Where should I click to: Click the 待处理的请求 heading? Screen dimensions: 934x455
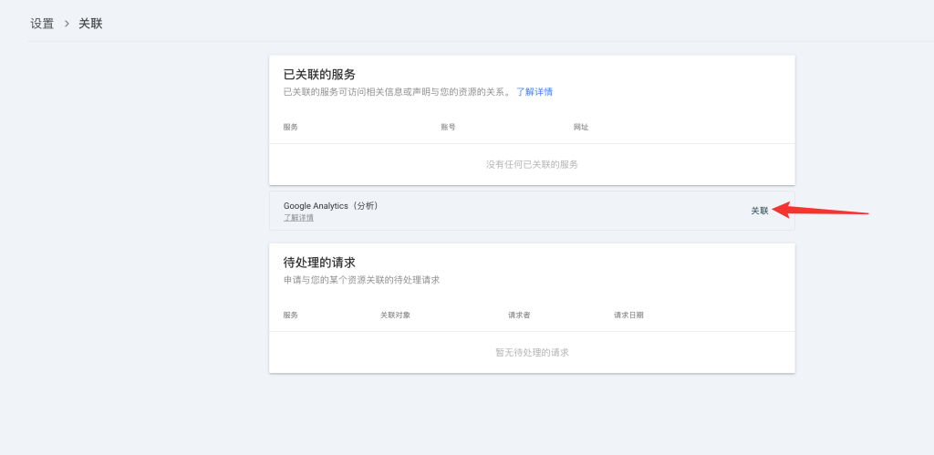tap(319, 262)
